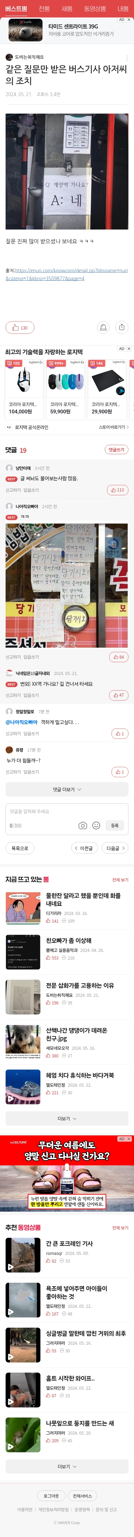Toggle the post like button showing 130
This screenshot has width=134, height=1537.
click(19, 328)
